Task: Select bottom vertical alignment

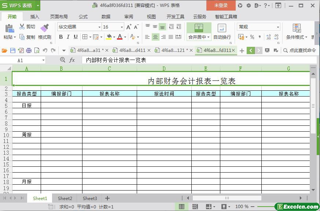Action: pos(162,27)
